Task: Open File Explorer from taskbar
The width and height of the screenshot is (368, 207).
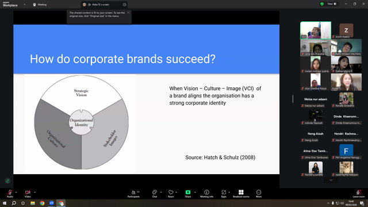Action: [33, 203]
